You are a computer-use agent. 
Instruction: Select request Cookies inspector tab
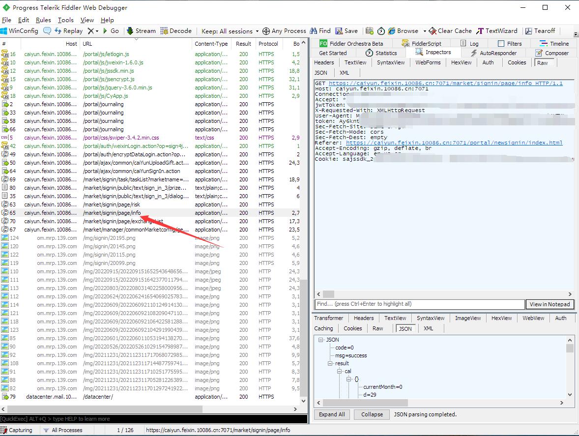click(517, 63)
